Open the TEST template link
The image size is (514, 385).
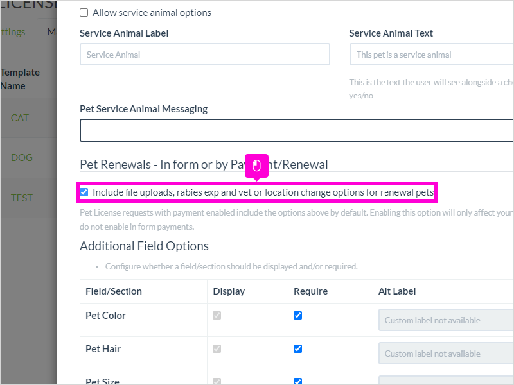22,198
